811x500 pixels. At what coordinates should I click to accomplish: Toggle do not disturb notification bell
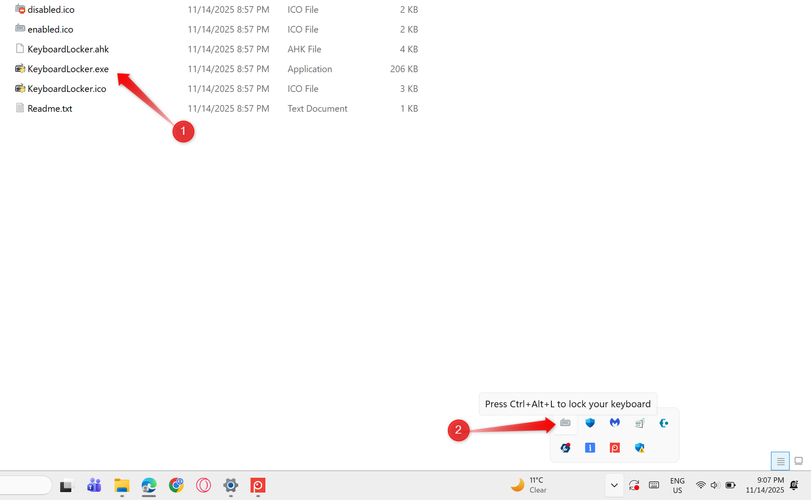794,486
